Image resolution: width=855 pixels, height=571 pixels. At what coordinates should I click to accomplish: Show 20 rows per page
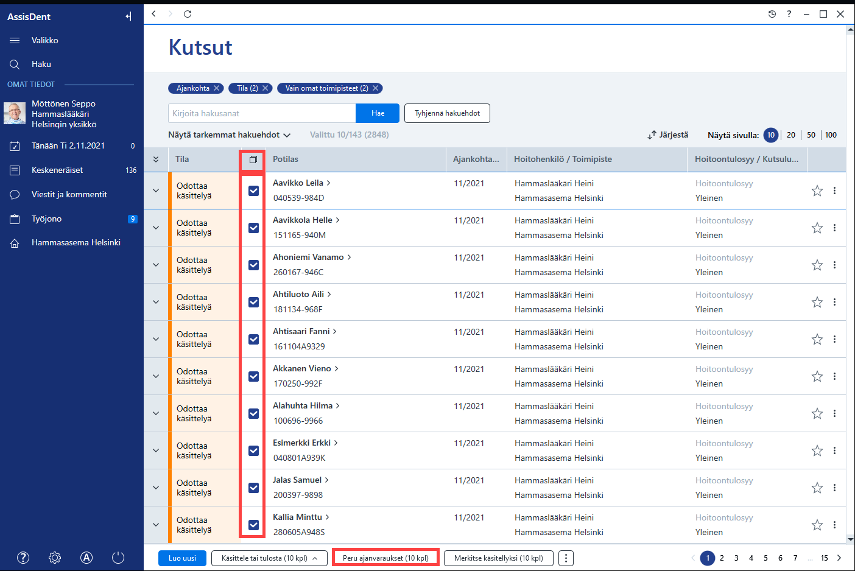[791, 135]
